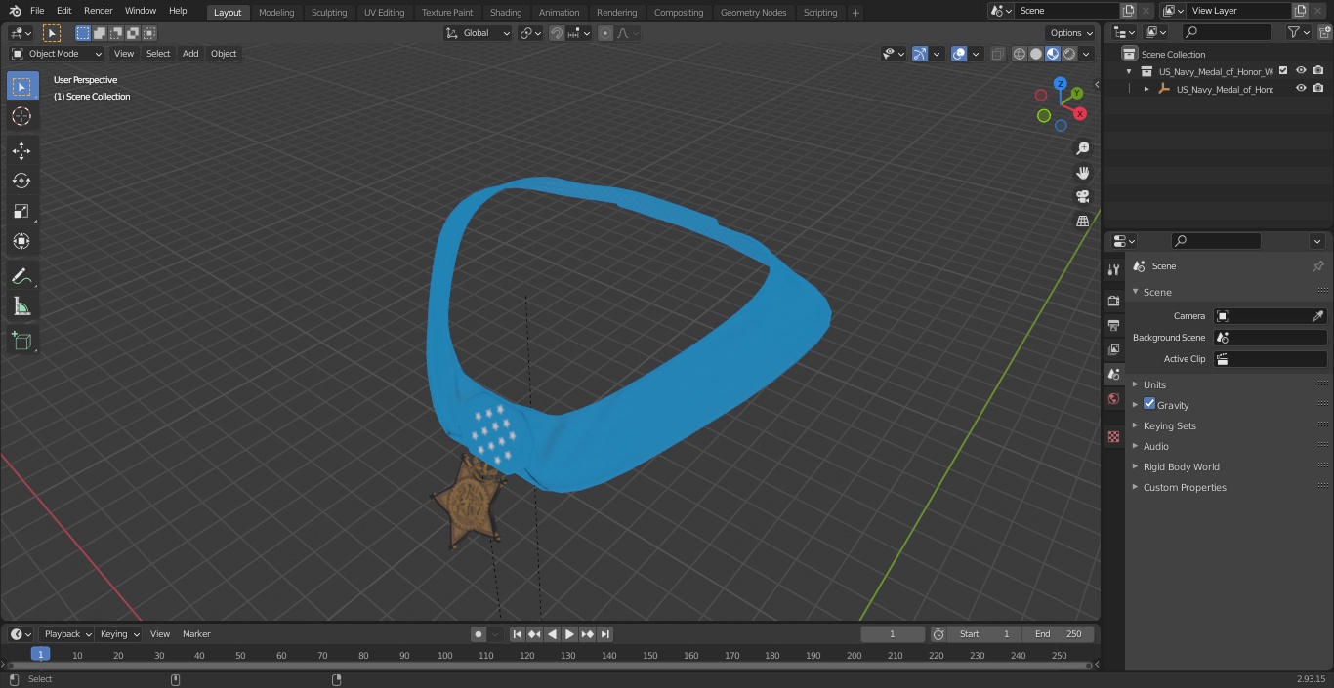Click the Camera selection field
This screenshot has width=1334, height=688.
1270,316
